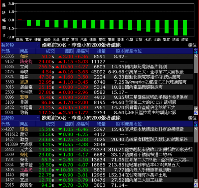Select stock row 9157 陽光能
This screenshot has height=188, width=199.
(x=97, y=62)
